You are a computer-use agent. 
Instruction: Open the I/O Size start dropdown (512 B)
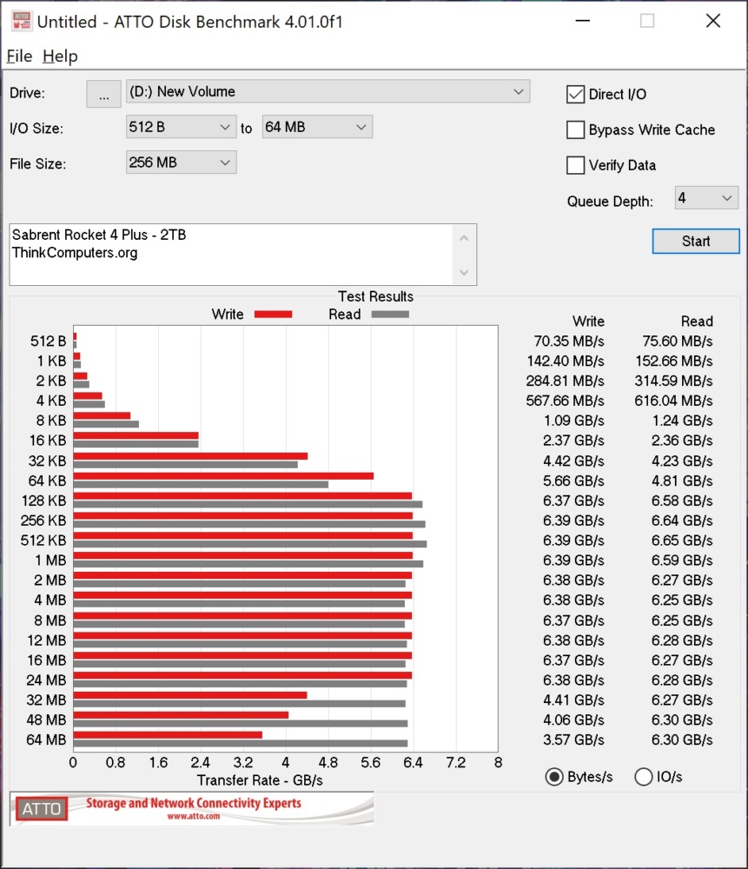(182, 127)
